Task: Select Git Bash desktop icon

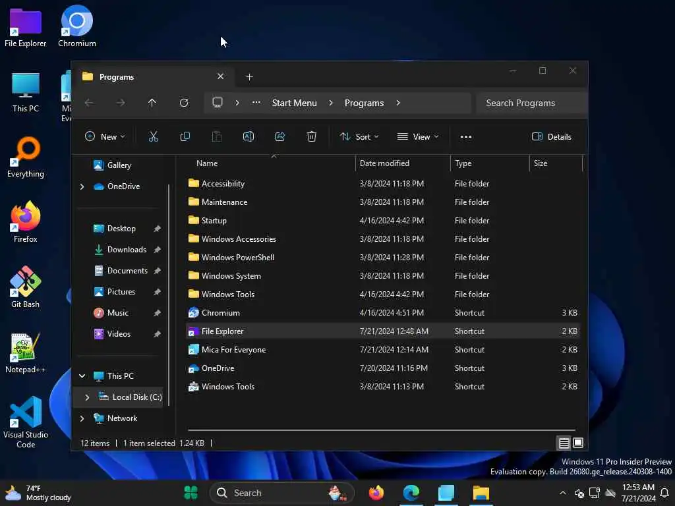Action: 26,287
